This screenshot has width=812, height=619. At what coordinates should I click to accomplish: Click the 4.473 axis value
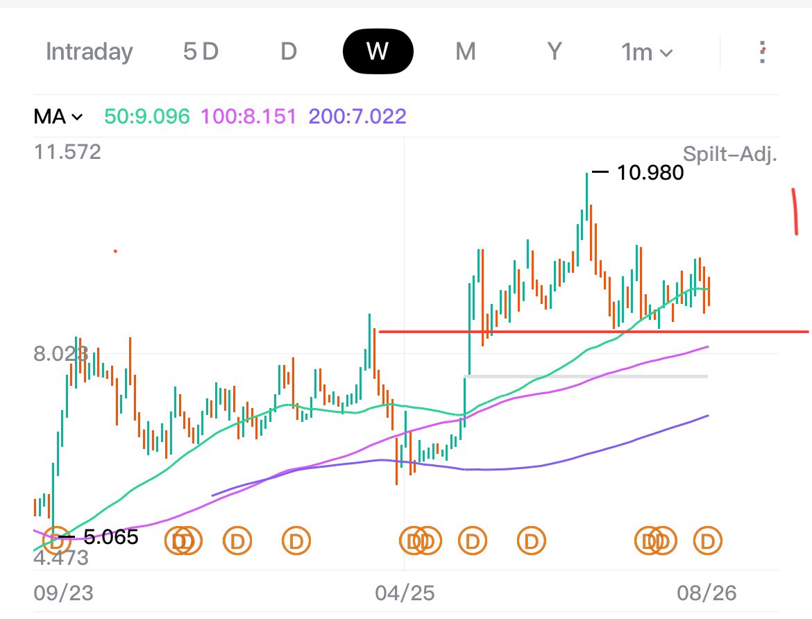(x=61, y=558)
